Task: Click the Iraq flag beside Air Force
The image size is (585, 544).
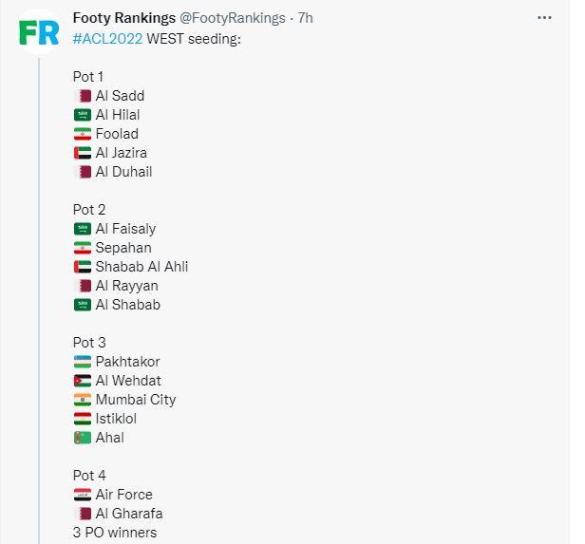Action: [83, 495]
